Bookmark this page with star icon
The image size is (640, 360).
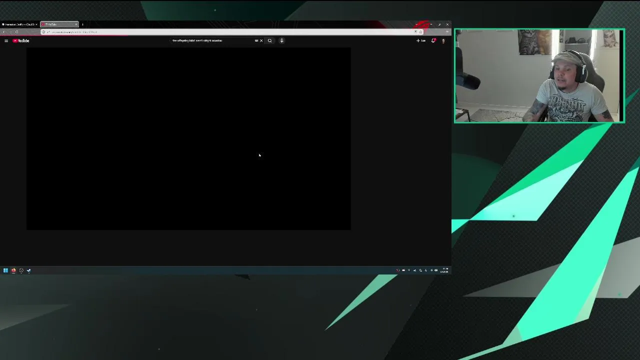pyautogui.click(x=420, y=32)
